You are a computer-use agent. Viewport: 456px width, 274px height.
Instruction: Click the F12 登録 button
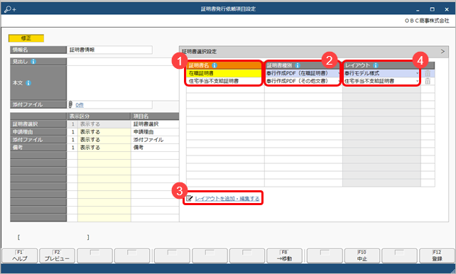[437, 256]
